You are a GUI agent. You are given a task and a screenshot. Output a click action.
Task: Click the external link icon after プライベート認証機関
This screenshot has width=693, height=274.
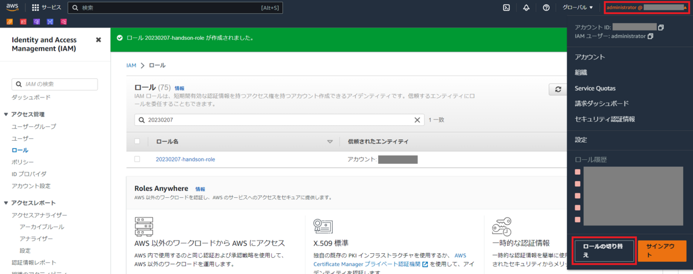click(x=426, y=264)
